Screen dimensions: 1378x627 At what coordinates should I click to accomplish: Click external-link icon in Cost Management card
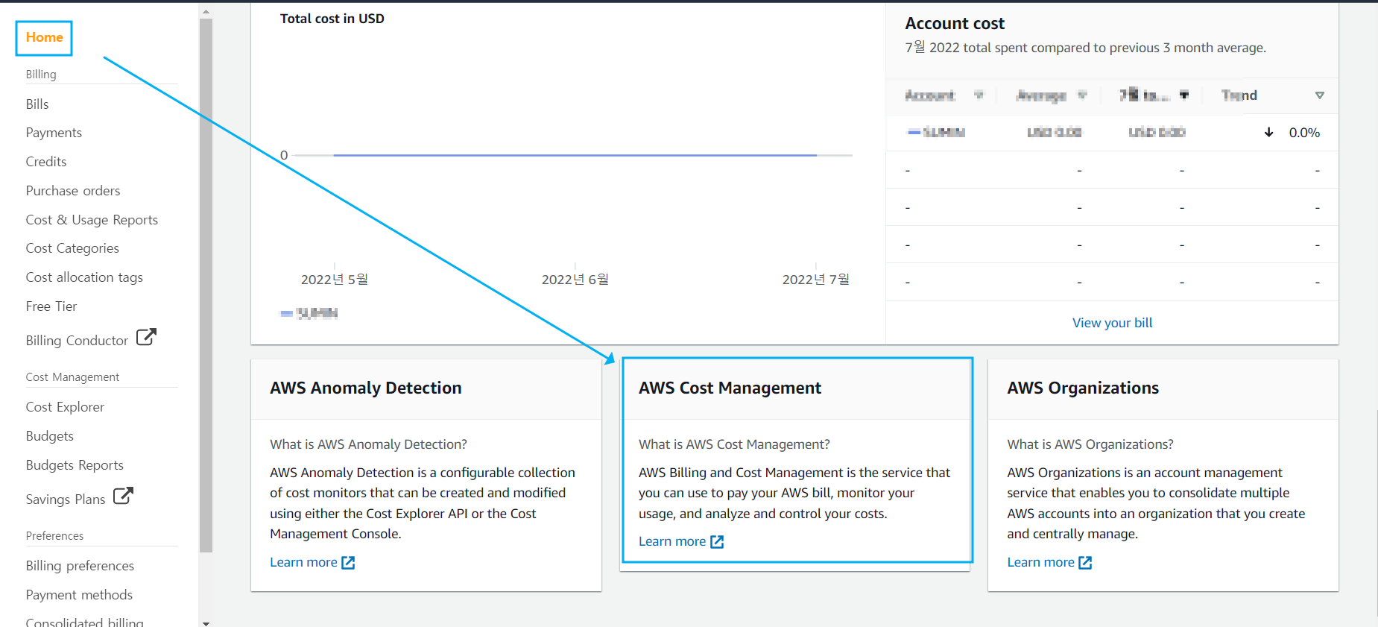(x=717, y=542)
